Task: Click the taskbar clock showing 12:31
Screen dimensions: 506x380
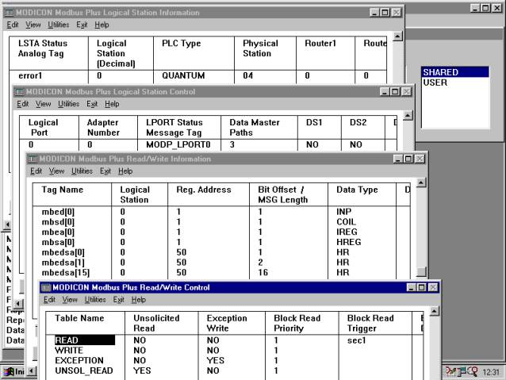Action: 491,372
